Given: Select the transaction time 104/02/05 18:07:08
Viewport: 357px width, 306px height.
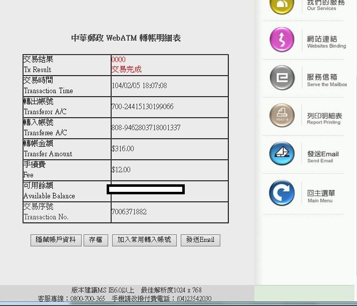Looking at the screenshot, I should 139,86.
